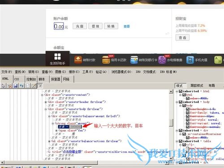Collapse the div class="i-assets-body fn-clear" node
This screenshot has width=224, height=168.
(x=46, y=109)
